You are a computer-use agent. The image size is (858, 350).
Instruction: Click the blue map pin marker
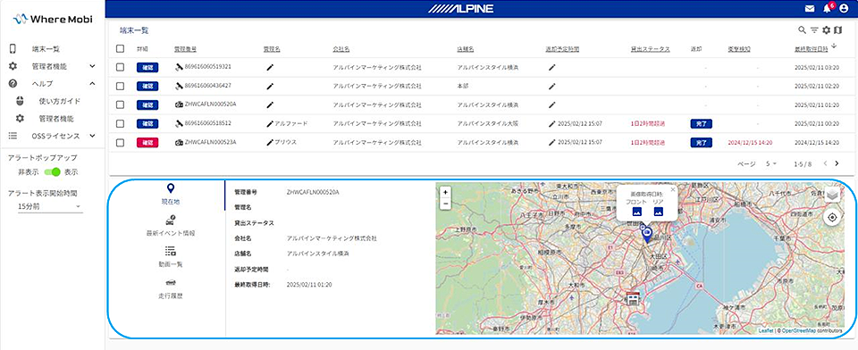(x=647, y=235)
